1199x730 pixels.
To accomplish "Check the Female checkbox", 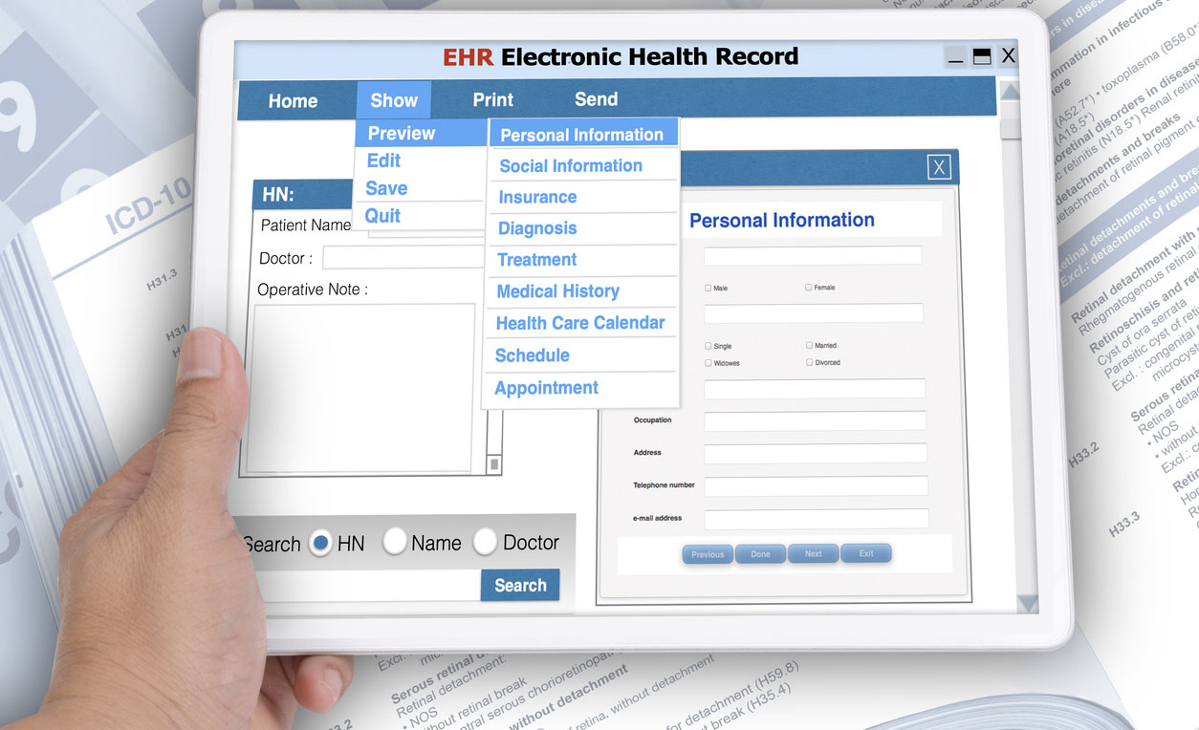I will pos(808,287).
